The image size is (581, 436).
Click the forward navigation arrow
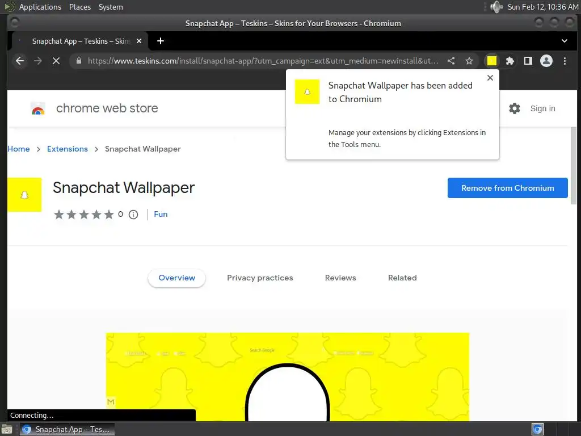[38, 61]
